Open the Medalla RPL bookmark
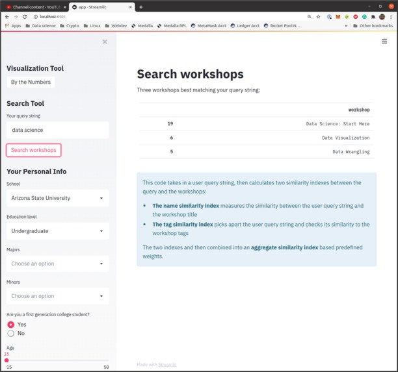The width and height of the screenshot is (398, 372). (x=172, y=25)
